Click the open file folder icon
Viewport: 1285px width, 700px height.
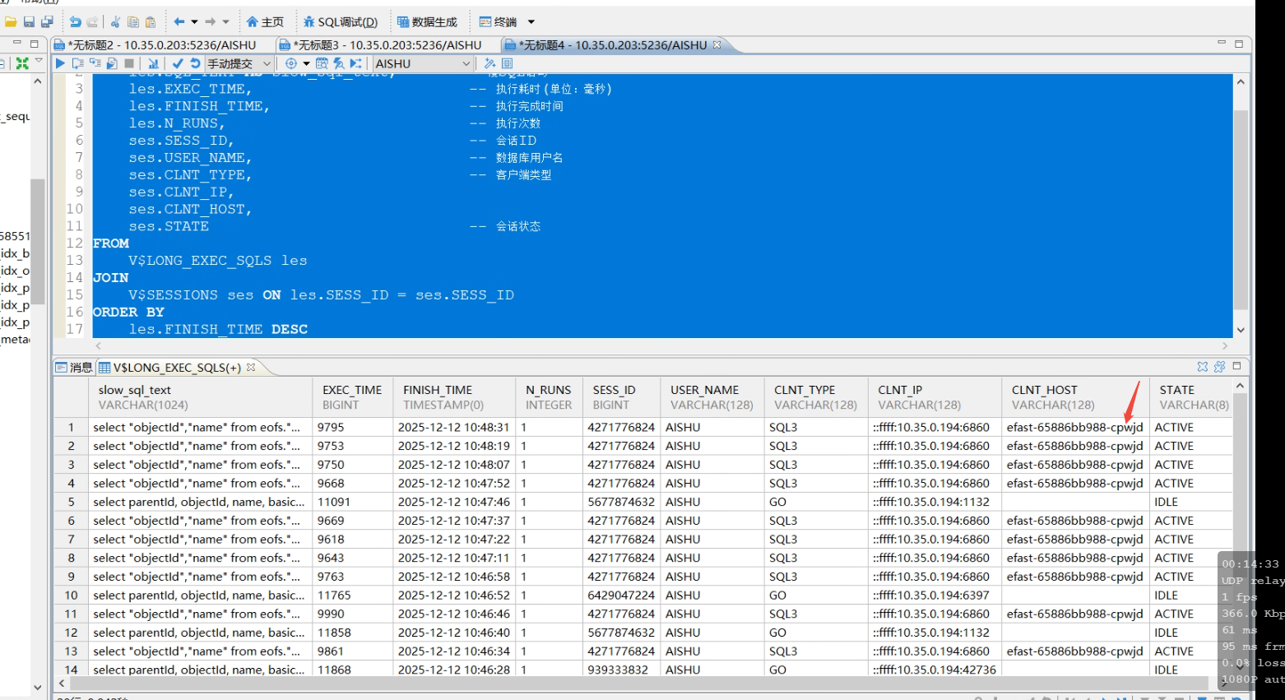click(11, 22)
